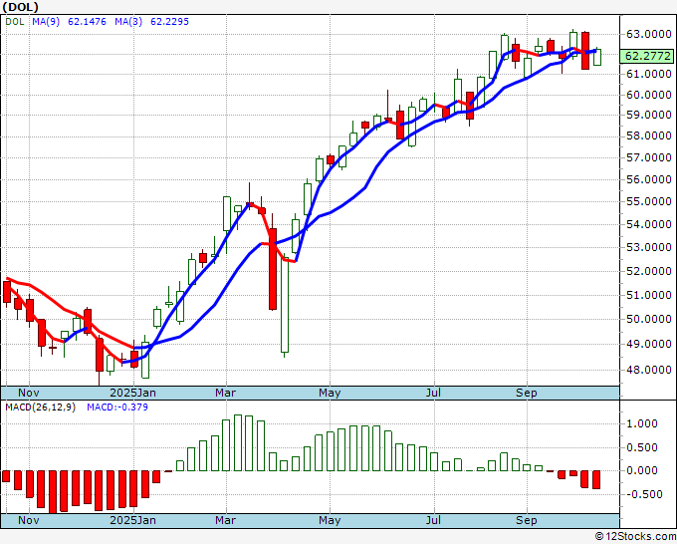The height and width of the screenshot is (544, 677).
Task: Click the 51.0000 price axis label
Action: tap(648, 295)
